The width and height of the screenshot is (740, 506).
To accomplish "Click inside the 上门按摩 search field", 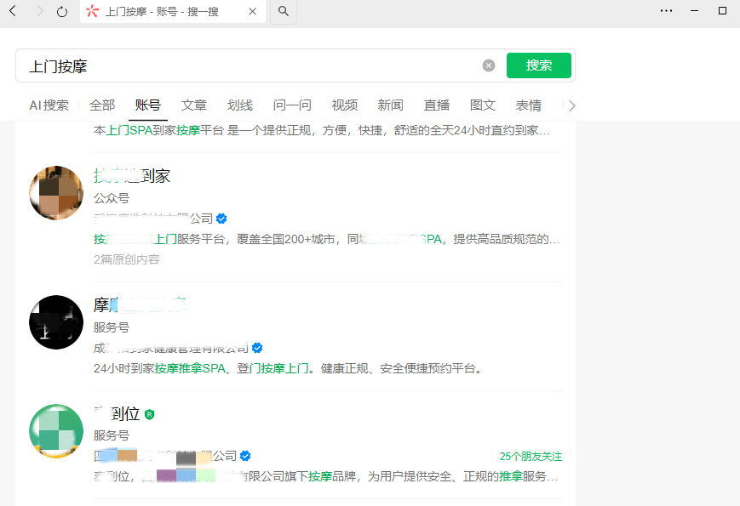I will pos(255,65).
